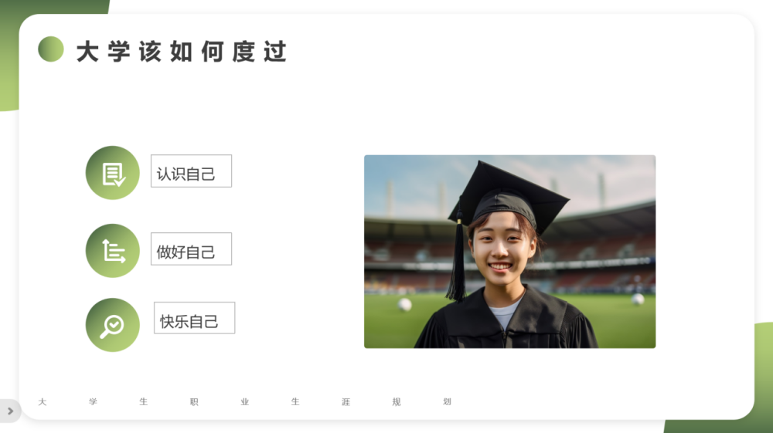Select the hierarchy arrows icon beside 做好自己
The width and height of the screenshot is (773, 433).
coord(113,251)
